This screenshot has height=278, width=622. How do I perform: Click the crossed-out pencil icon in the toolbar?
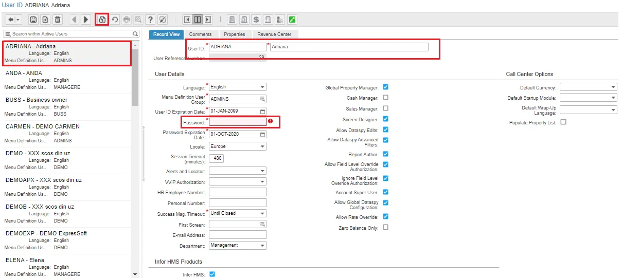(x=163, y=20)
